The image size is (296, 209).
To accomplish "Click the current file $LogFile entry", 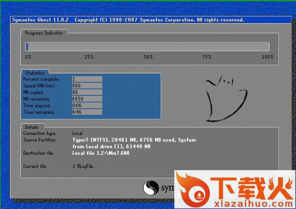I will point(83,166).
